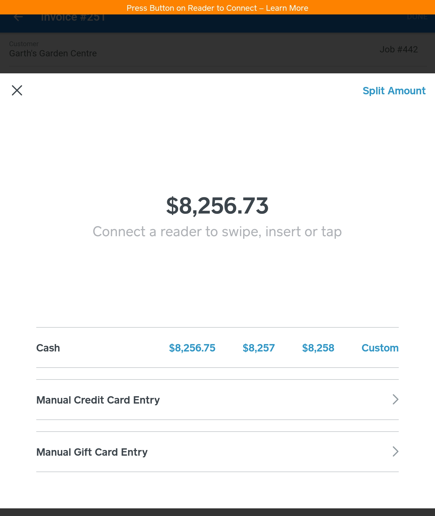Select the $8,256.75 cash amount

click(x=192, y=348)
